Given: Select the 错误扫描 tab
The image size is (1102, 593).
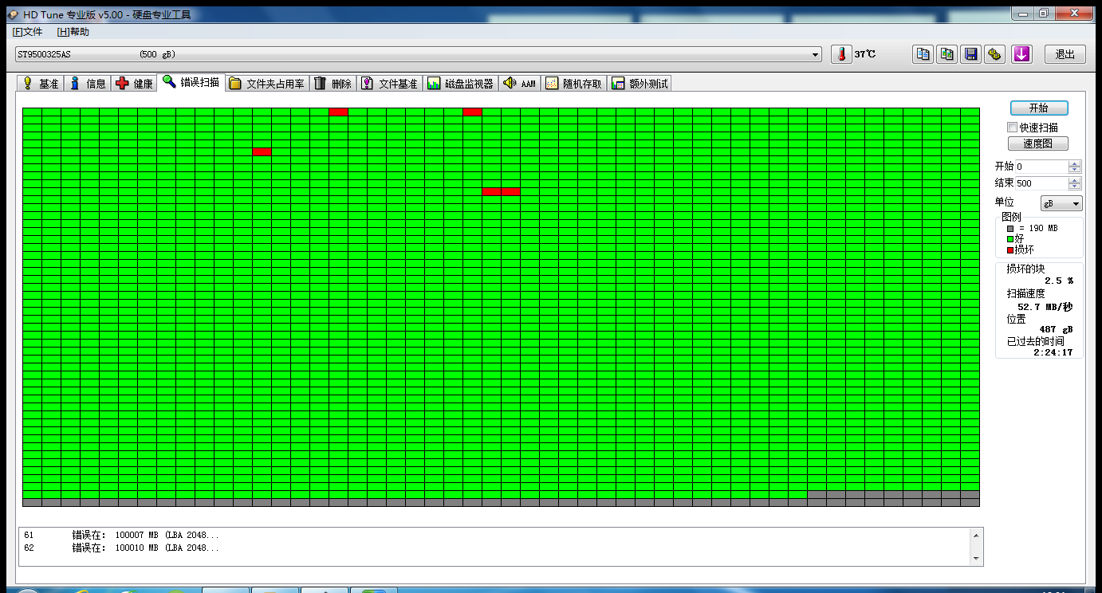Looking at the screenshot, I should (191, 82).
